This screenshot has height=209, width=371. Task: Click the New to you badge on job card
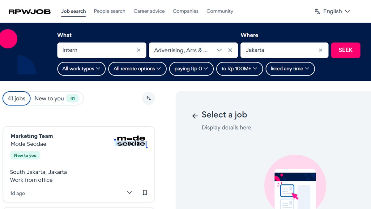(25, 155)
